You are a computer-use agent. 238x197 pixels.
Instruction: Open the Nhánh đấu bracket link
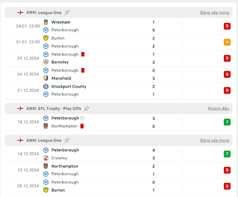click(x=218, y=109)
